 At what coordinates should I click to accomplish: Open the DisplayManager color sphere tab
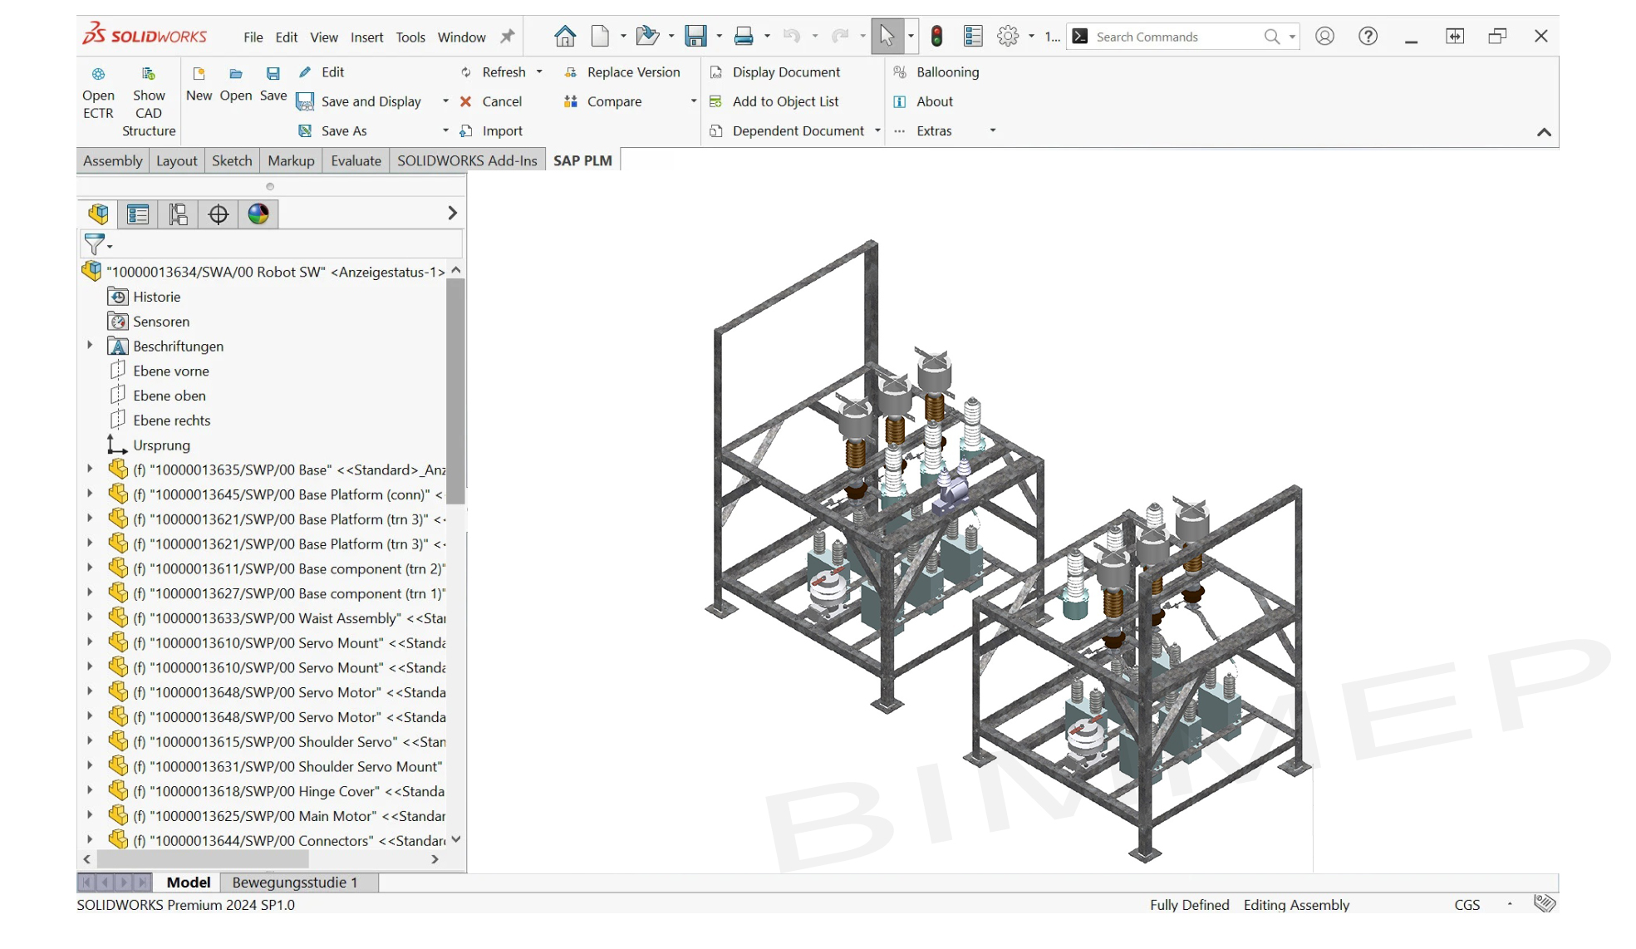click(x=258, y=214)
